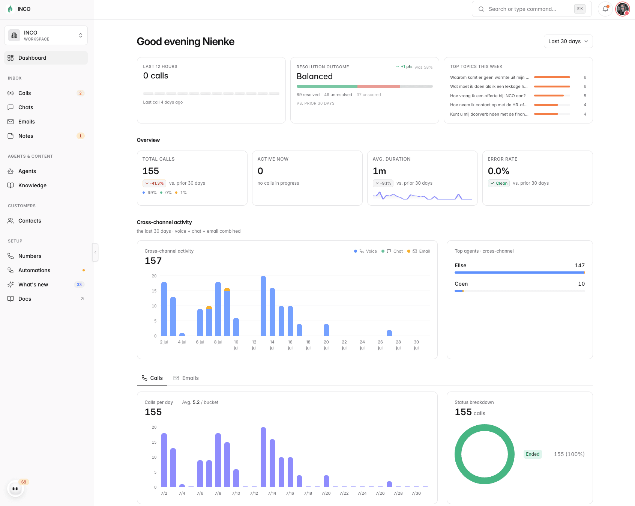Go to Dashboard in the sidebar

point(46,58)
